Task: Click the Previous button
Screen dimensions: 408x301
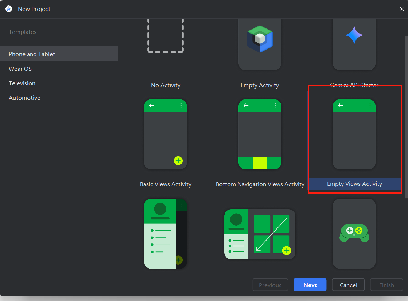Action: click(x=270, y=285)
